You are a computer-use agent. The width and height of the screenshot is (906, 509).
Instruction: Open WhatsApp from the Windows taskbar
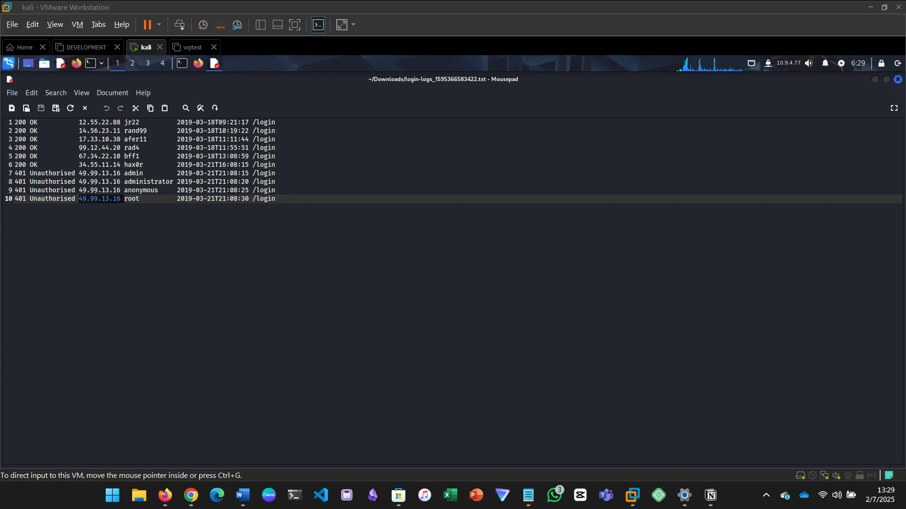[x=554, y=495]
